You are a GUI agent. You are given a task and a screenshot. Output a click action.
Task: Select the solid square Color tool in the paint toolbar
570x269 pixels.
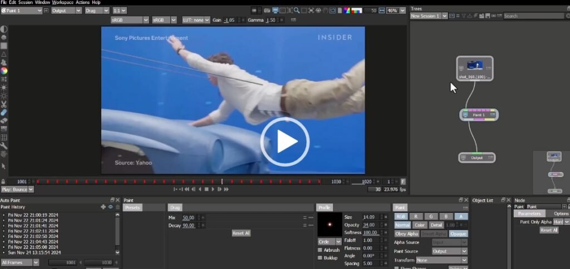(x=4, y=46)
